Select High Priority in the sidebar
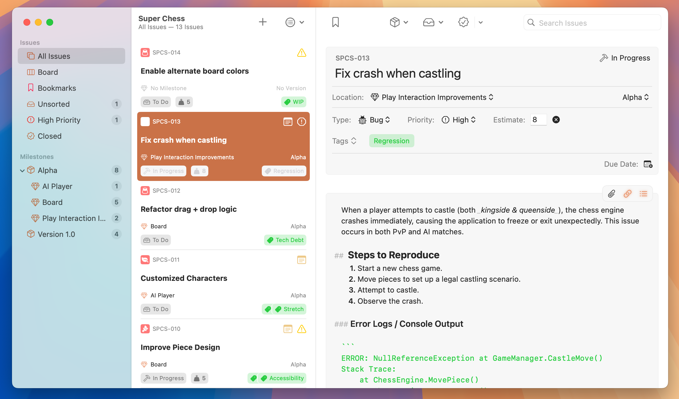The image size is (679, 399). pos(59,120)
